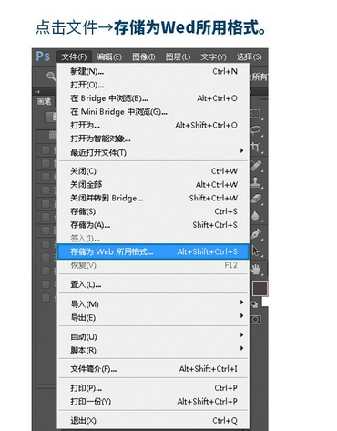Screen dimensions: 337x431
Task: Expand the 脚本(R) submenu arrow
Action: pyautogui.click(x=241, y=348)
